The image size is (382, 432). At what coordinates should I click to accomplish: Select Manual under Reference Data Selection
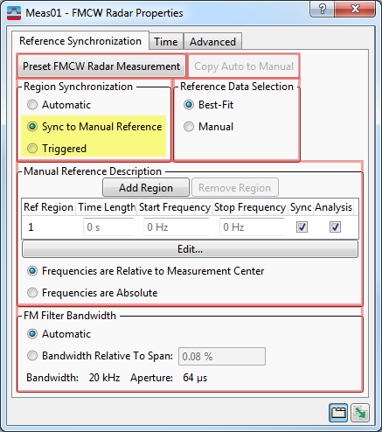click(189, 127)
